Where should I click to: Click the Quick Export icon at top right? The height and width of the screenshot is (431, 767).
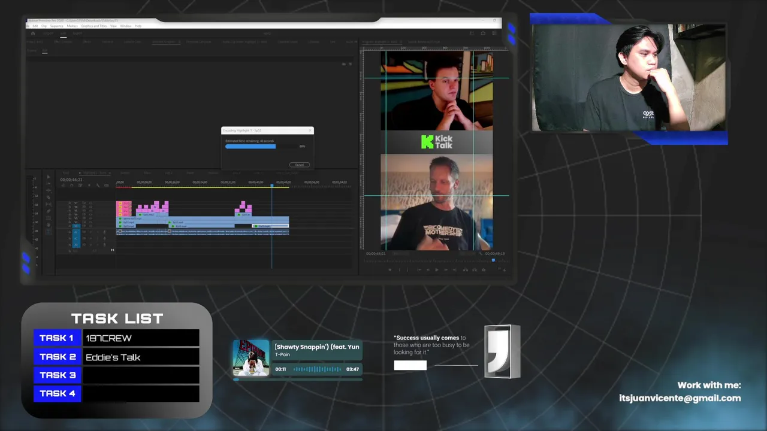tap(483, 33)
